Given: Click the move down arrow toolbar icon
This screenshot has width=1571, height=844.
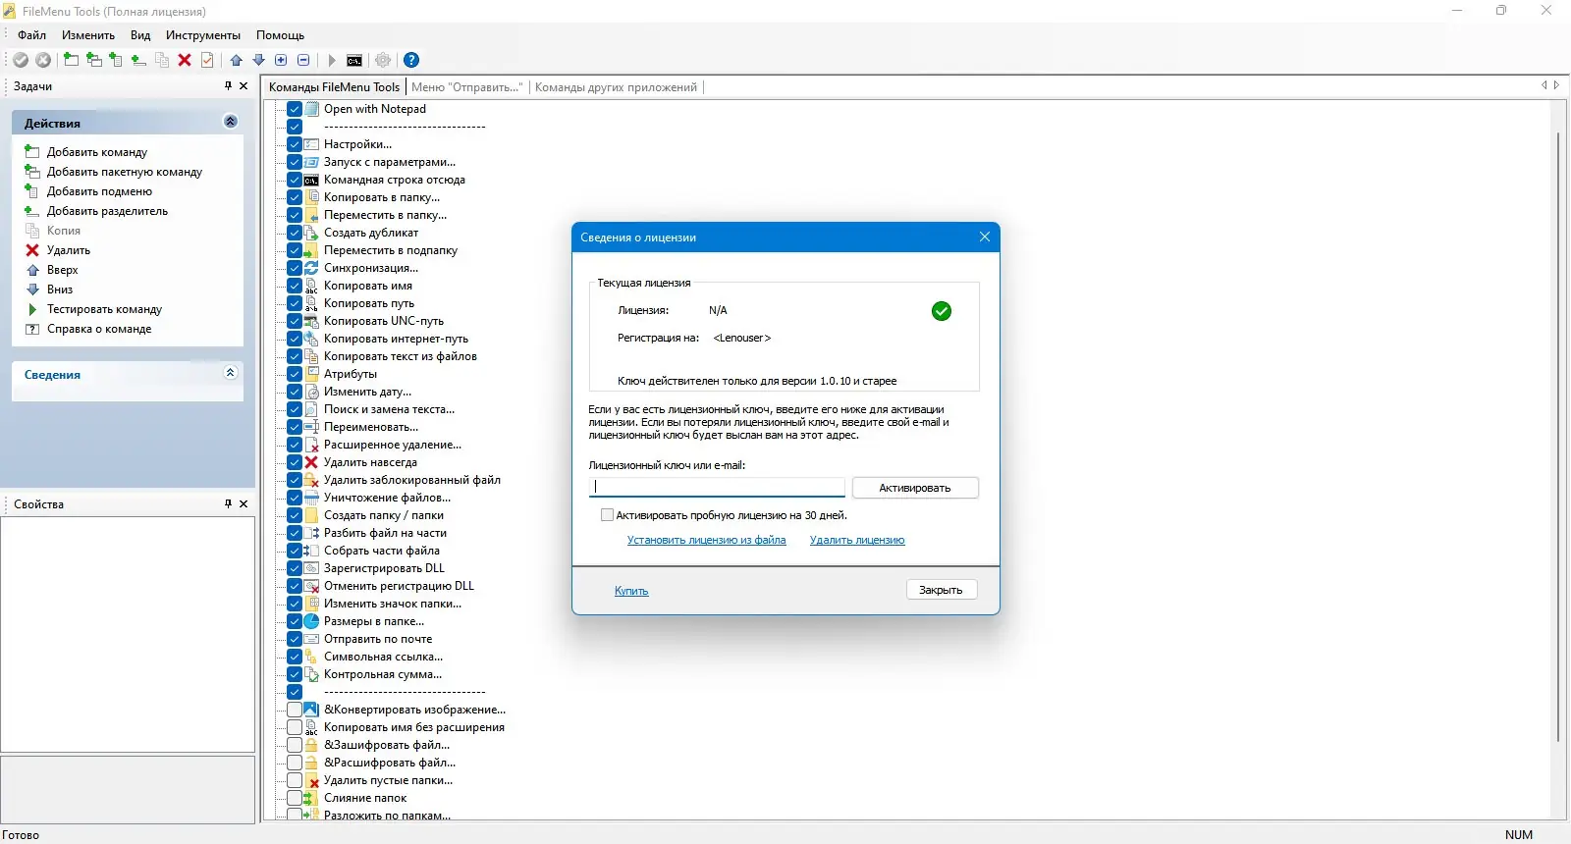Looking at the screenshot, I should tap(259, 60).
